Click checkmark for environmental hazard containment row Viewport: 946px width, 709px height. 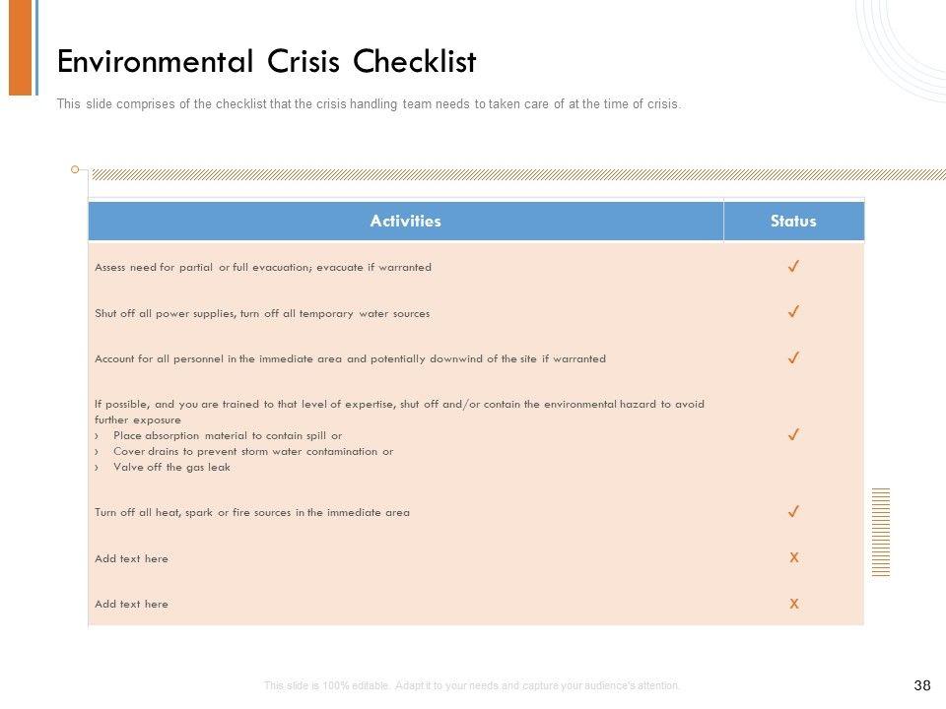793,434
